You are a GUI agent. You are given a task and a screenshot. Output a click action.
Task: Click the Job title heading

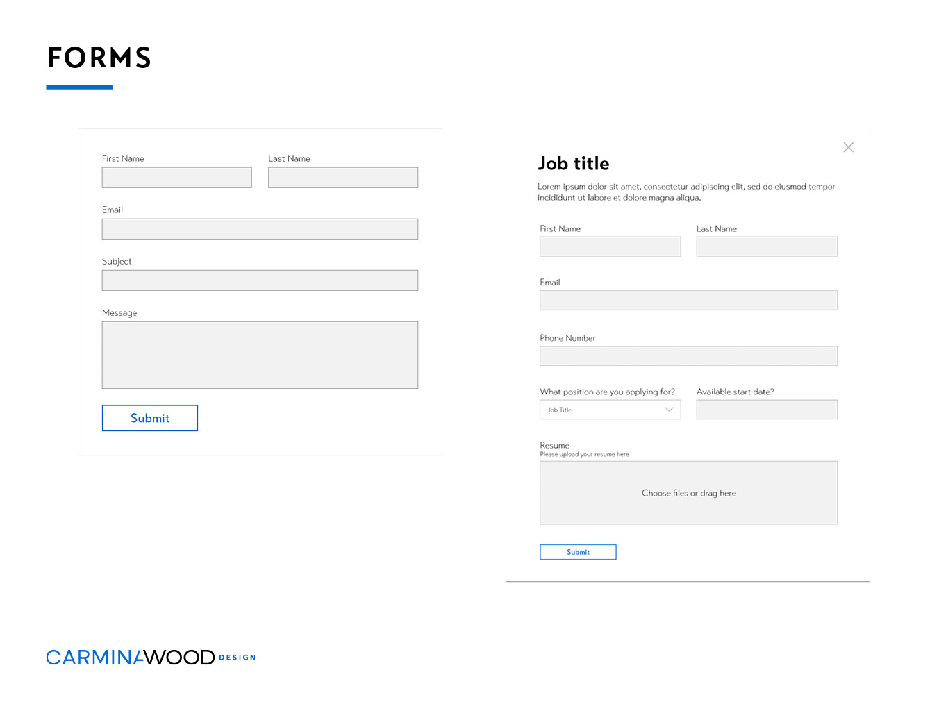pyautogui.click(x=574, y=163)
